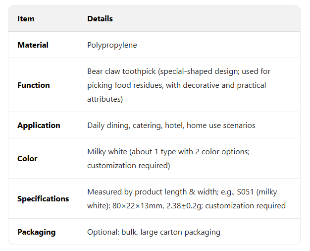The image size is (310, 251).
Task: Click the "Polypropylene" cell text
Action: click(x=112, y=45)
